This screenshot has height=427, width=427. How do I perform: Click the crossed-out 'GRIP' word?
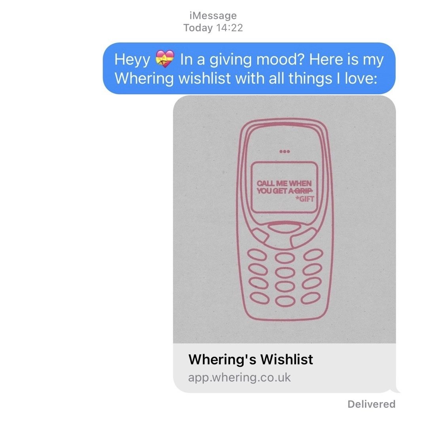click(303, 191)
